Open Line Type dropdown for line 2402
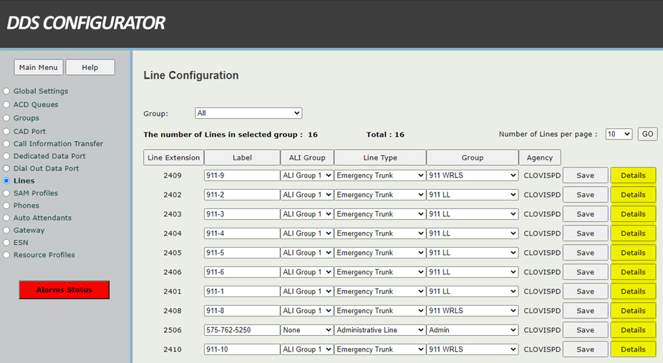The image size is (663, 363). pyautogui.click(x=380, y=195)
